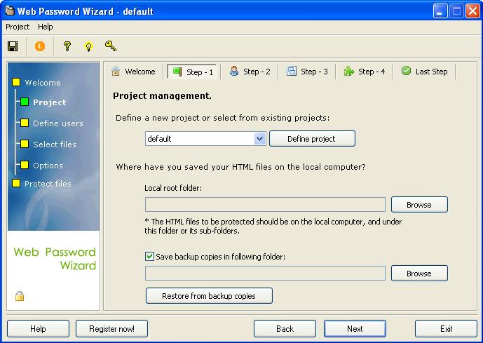483x343 pixels.
Task: Go to previous step with Back button
Action: [x=285, y=329]
